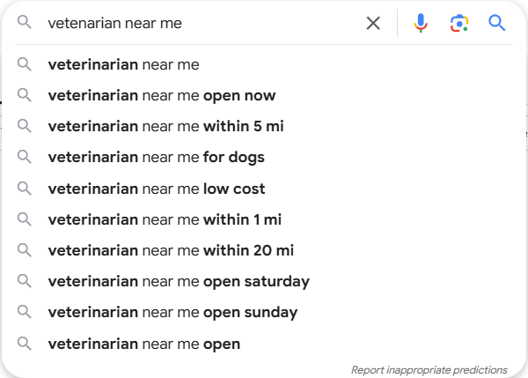Image resolution: width=528 pixels, height=378 pixels.
Task: Choose 'veterinarian near me low cost'
Action: point(264,189)
